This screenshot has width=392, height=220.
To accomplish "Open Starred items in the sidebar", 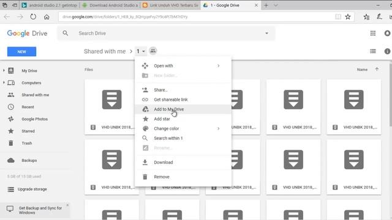I will pyautogui.click(x=28, y=131).
